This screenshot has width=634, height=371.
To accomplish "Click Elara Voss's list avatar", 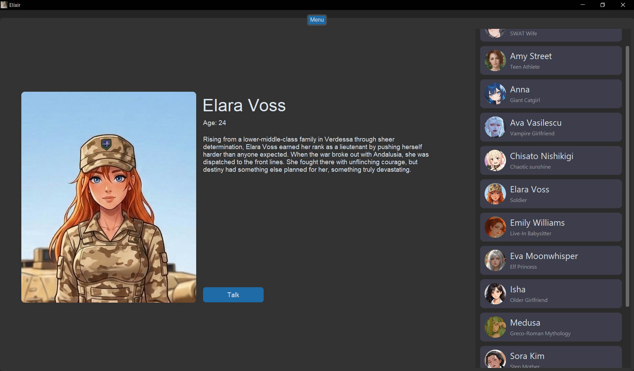I will [x=495, y=194].
